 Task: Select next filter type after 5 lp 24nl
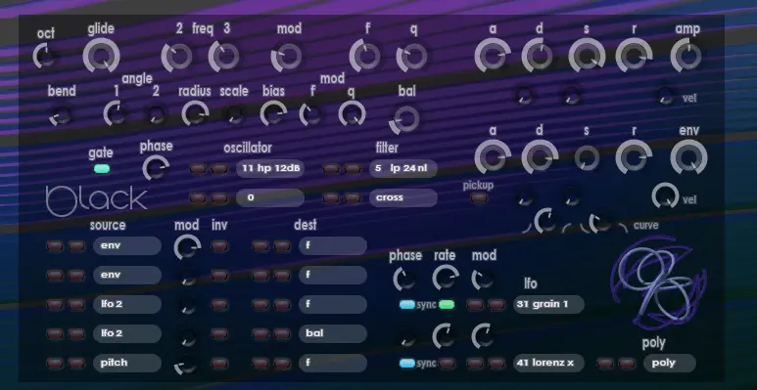(353, 169)
